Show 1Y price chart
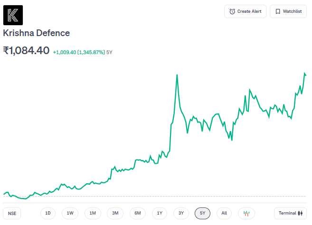The height and width of the screenshot is (225, 312). point(160,213)
